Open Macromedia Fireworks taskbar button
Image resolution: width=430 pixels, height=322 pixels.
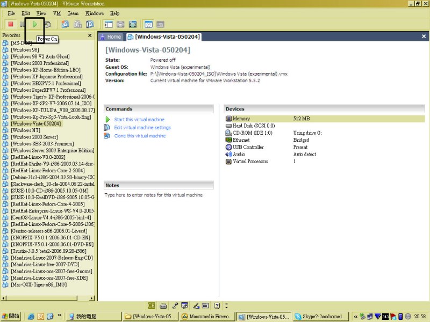[207, 316]
